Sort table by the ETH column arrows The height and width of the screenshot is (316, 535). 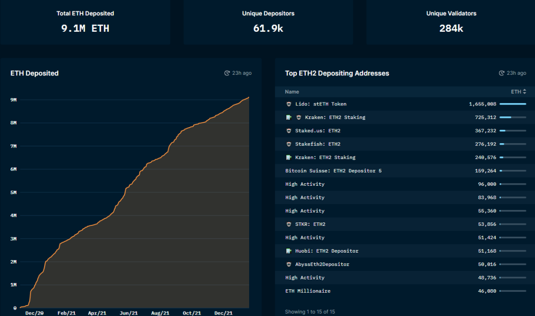(x=525, y=92)
